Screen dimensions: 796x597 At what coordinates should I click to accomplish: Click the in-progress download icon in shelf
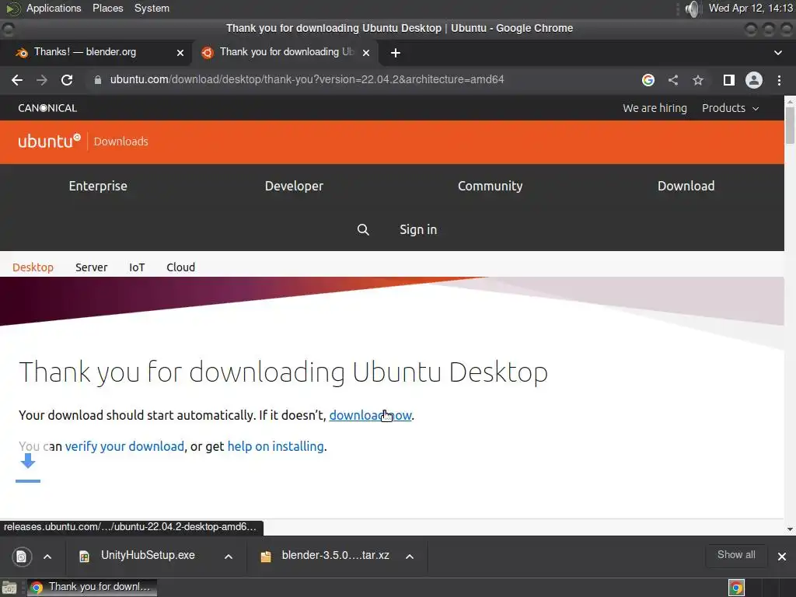point(22,557)
